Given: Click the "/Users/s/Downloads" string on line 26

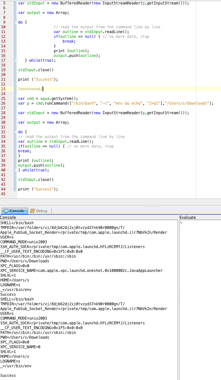Looking at the screenshot, I should (187, 103).
